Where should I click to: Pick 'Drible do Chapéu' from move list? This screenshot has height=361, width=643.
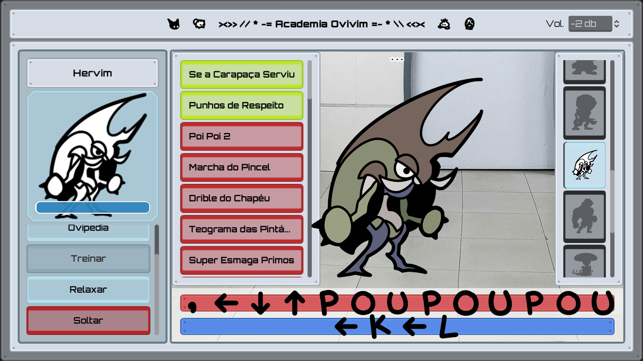241,198
